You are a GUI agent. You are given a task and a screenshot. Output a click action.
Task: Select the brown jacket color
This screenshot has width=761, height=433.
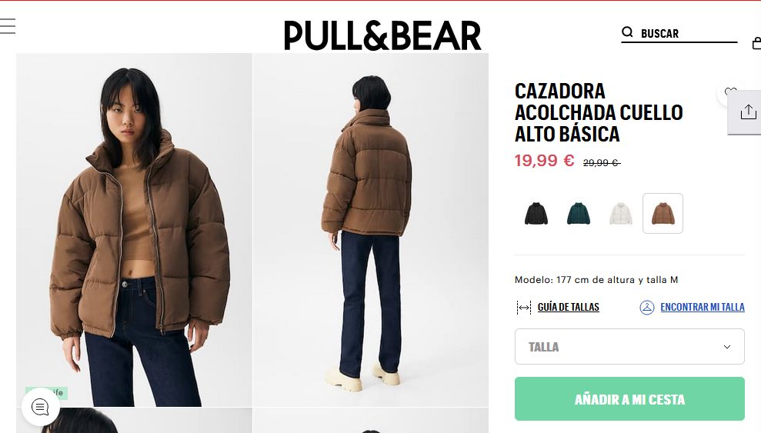tap(663, 213)
